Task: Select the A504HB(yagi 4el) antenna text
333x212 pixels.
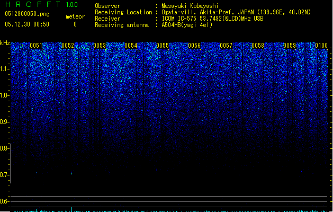Action: (x=187, y=25)
